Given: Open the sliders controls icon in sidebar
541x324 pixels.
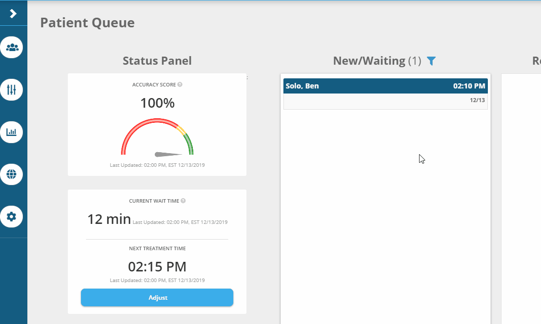Looking at the screenshot, I should pyautogui.click(x=12, y=90).
